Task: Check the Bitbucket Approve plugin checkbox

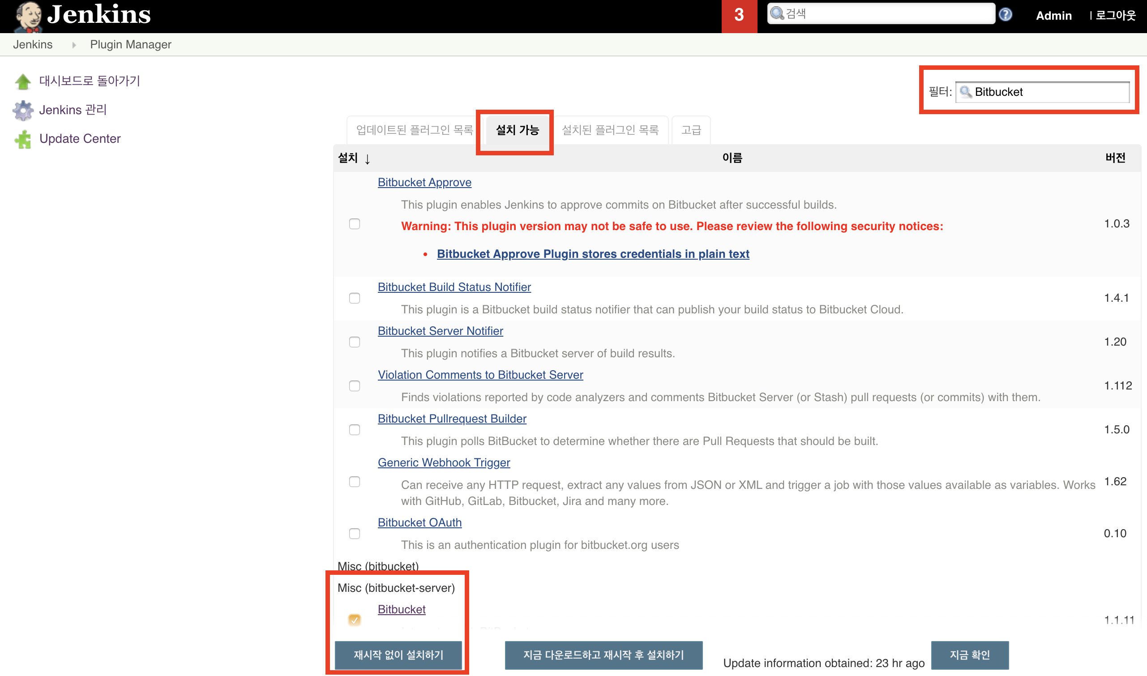Action: pos(355,224)
